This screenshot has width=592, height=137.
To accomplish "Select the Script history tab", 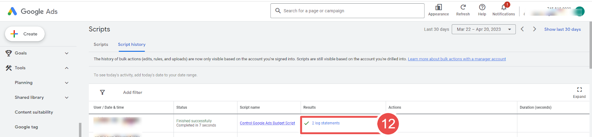I will (x=132, y=44).
